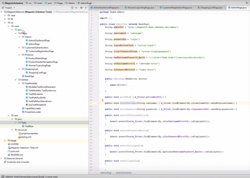Screen dimensions: 250x178
Task: Select TestNGListener class
Action: (35, 94)
